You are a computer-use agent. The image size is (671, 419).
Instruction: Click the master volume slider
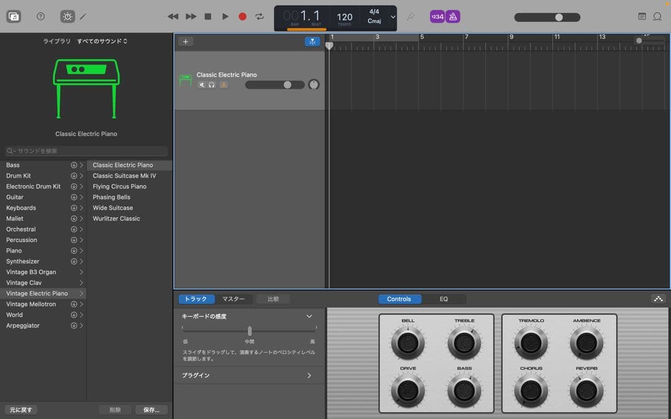pos(547,17)
